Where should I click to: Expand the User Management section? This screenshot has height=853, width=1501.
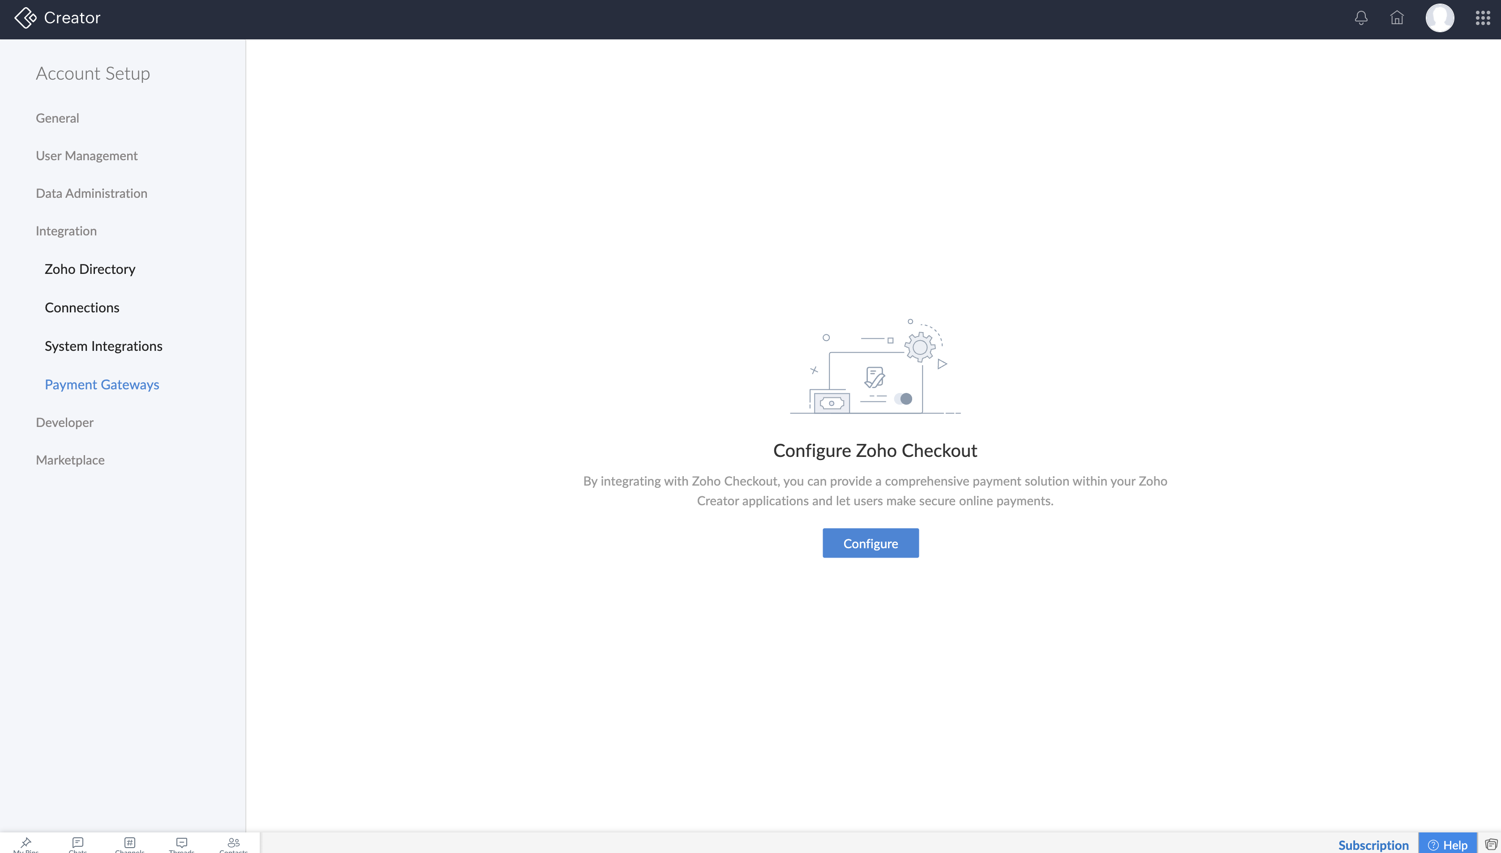tap(87, 156)
